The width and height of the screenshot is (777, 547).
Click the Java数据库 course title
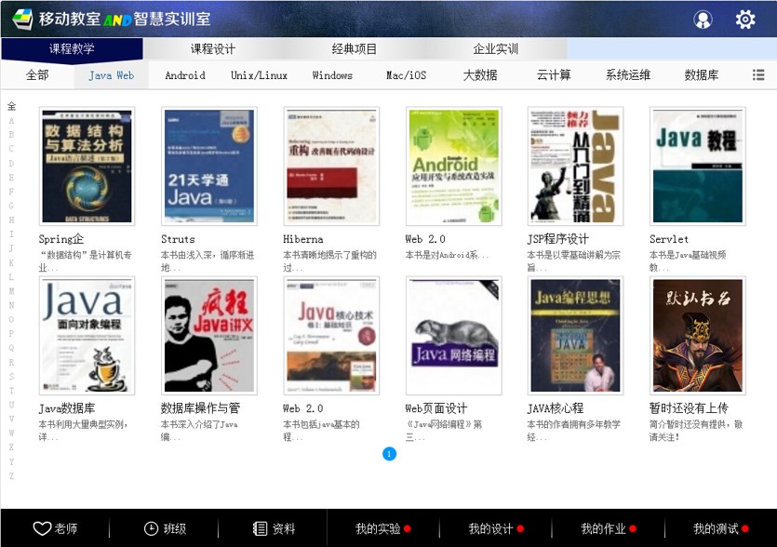67,408
